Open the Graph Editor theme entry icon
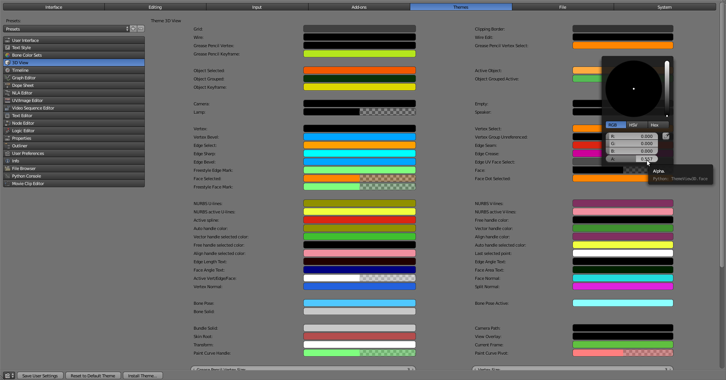This screenshot has height=380, width=726. coord(8,78)
